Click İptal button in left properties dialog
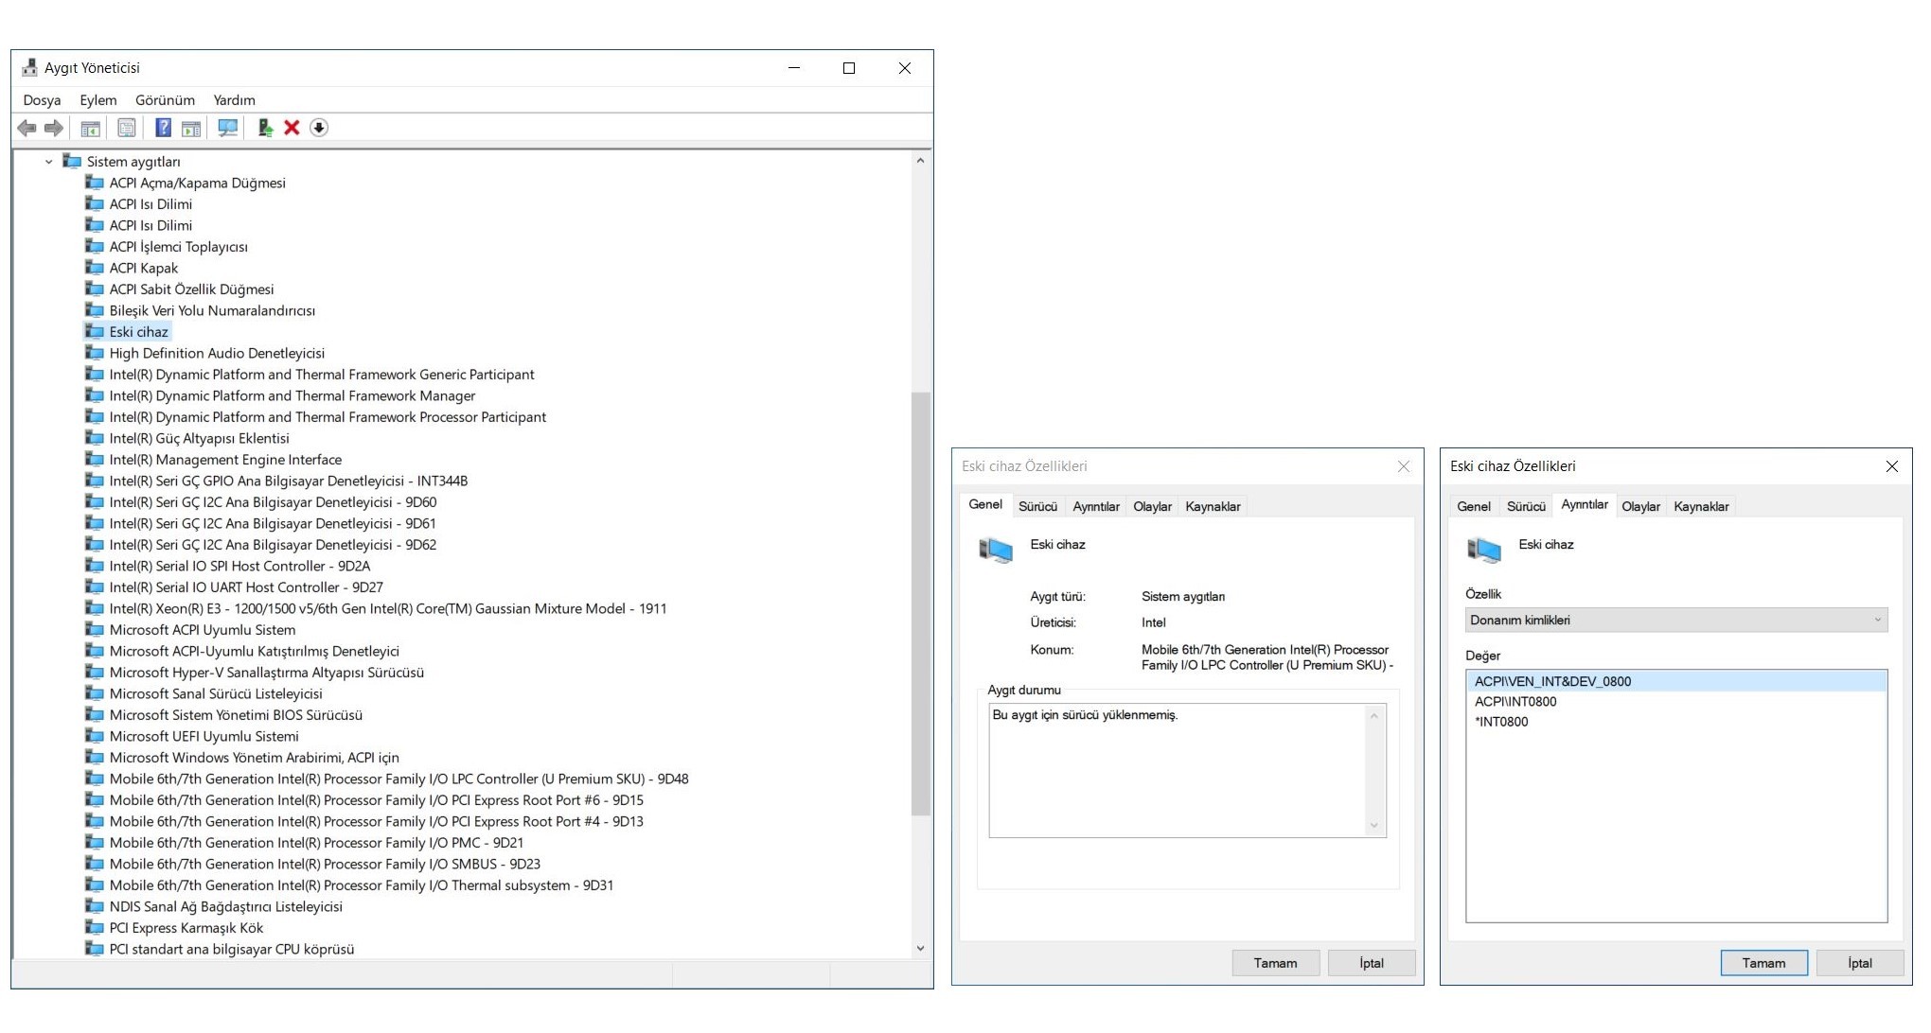 pos(1371,963)
